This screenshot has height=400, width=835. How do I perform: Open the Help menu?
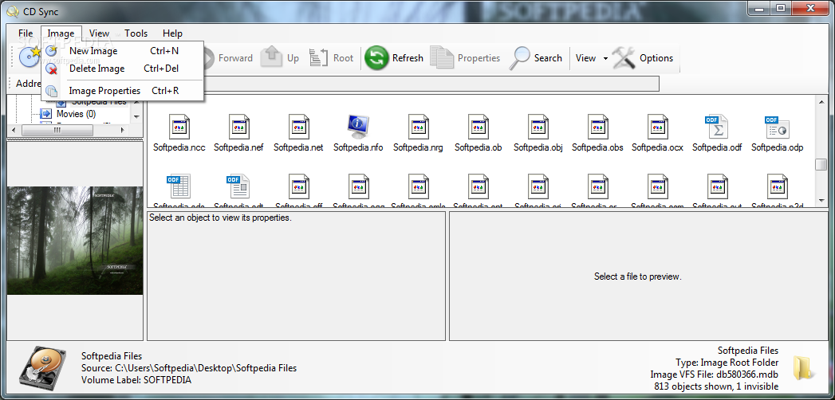(172, 33)
